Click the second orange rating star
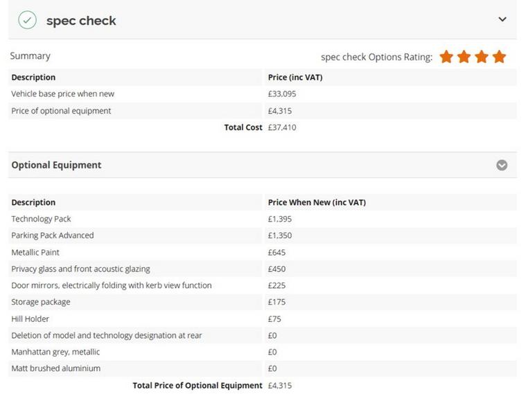 (x=464, y=57)
